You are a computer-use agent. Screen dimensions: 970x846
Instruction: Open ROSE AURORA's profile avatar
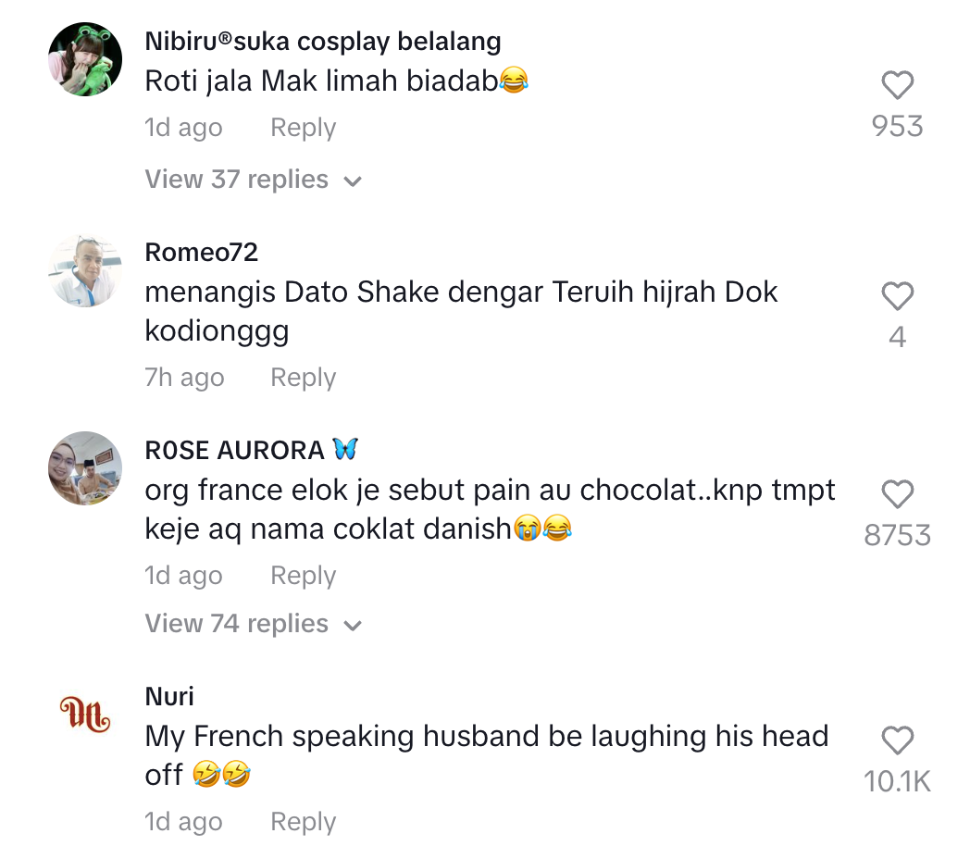pyautogui.click(x=85, y=468)
